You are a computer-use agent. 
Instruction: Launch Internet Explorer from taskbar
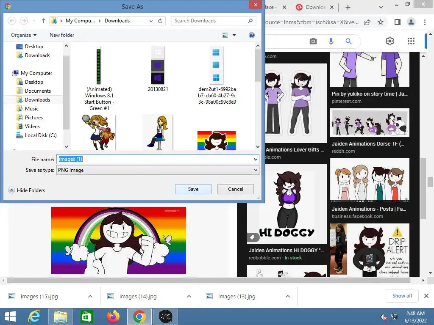pyautogui.click(x=35, y=317)
